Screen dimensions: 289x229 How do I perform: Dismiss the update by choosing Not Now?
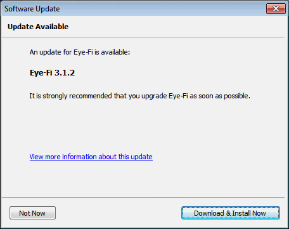[32, 213]
